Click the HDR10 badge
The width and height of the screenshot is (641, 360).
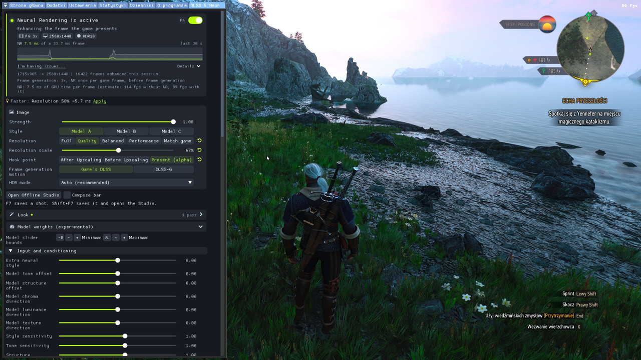(86, 36)
